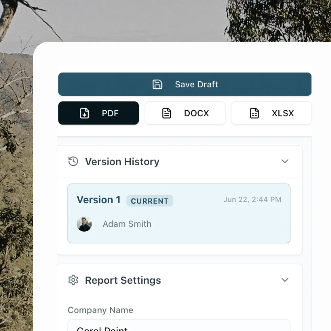Click the Version History clock icon
Viewport: 331px width, 331px height.
(x=73, y=162)
